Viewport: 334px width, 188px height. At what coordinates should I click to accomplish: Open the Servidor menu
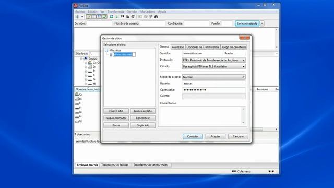(132, 11)
